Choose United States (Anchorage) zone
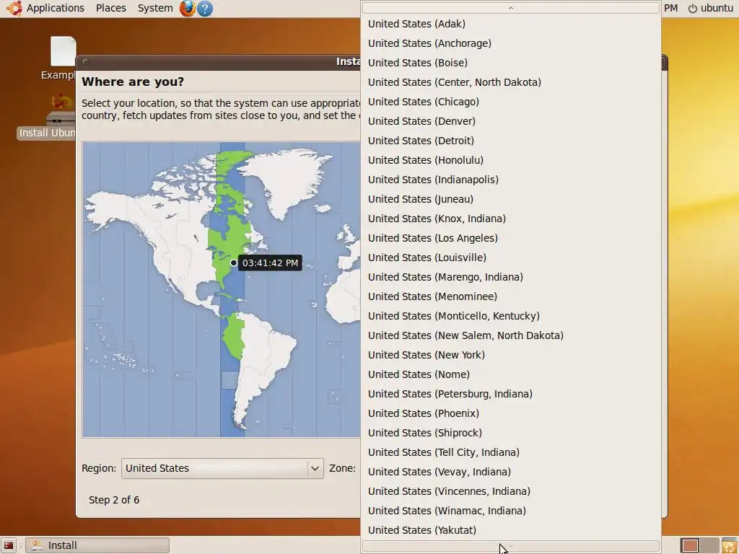Viewport: 739px width, 554px height. (x=510, y=43)
